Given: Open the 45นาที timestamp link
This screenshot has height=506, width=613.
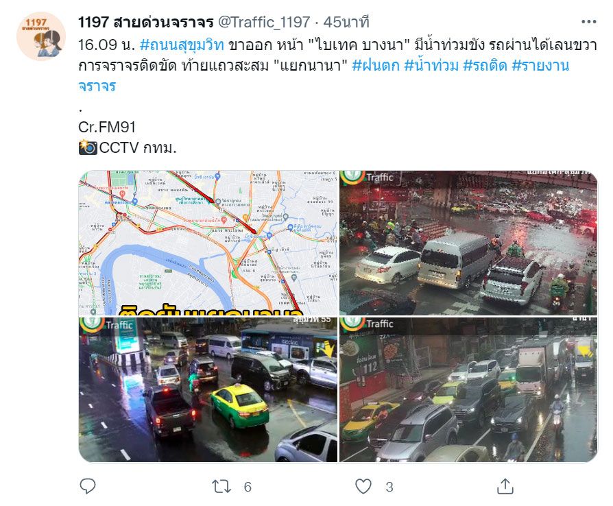Looking at the screenshot, I should 346,23.
